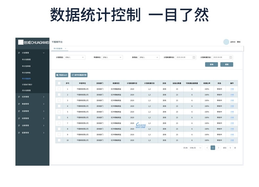This screenshot has height=187, width=259.
Task: Open 年计划审核 in the sidebar
Action: (26, 66)
